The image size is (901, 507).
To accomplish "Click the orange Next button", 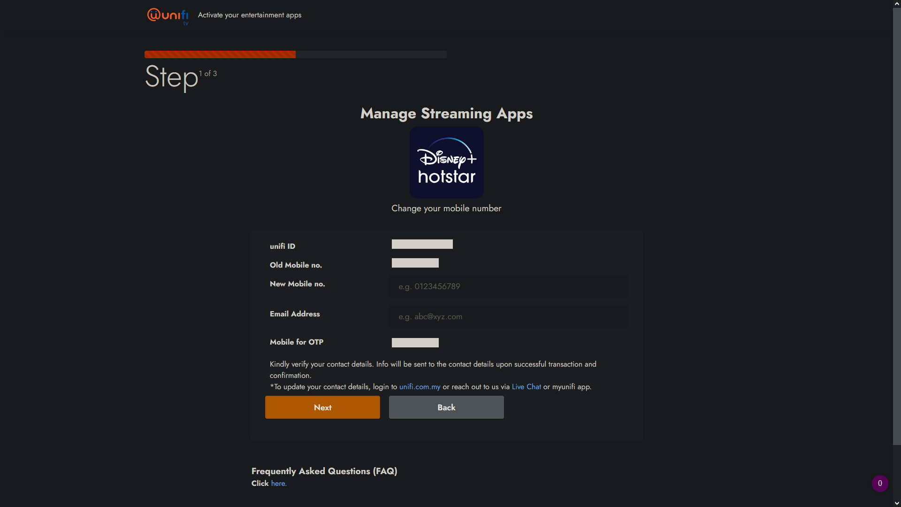I will point(322,407).
